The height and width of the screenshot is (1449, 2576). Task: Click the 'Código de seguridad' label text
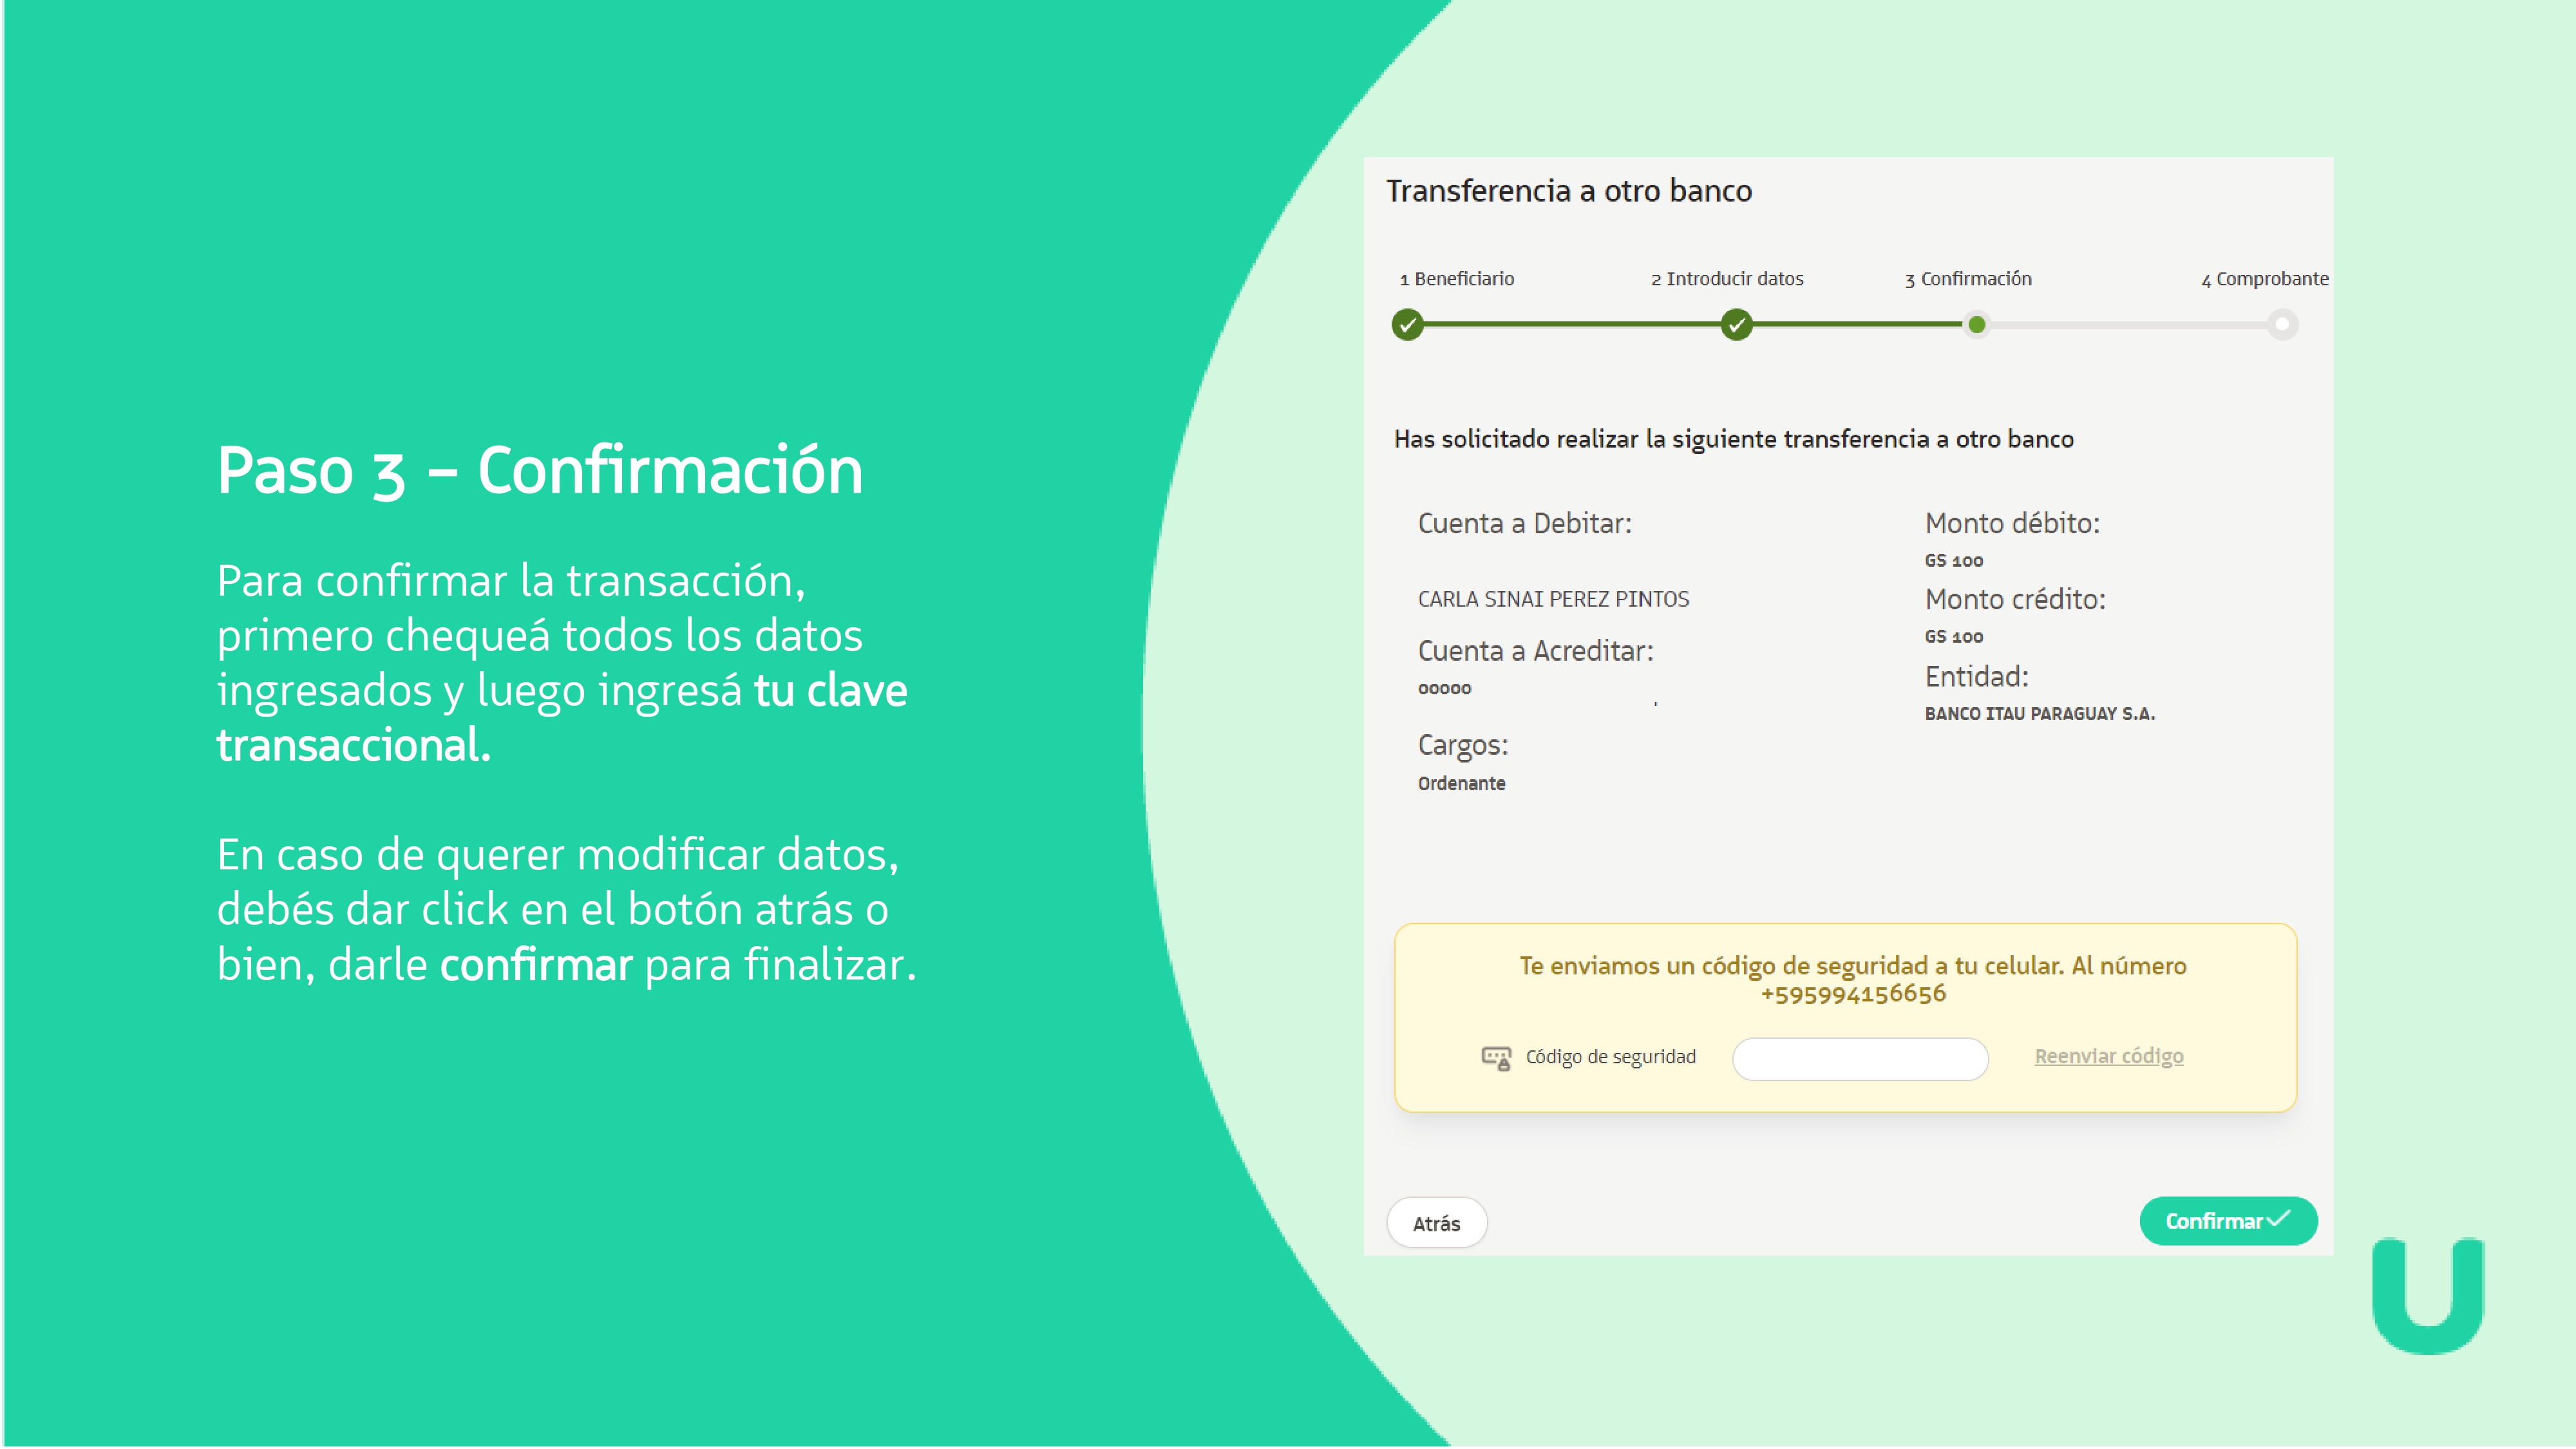(1610, 1057)
